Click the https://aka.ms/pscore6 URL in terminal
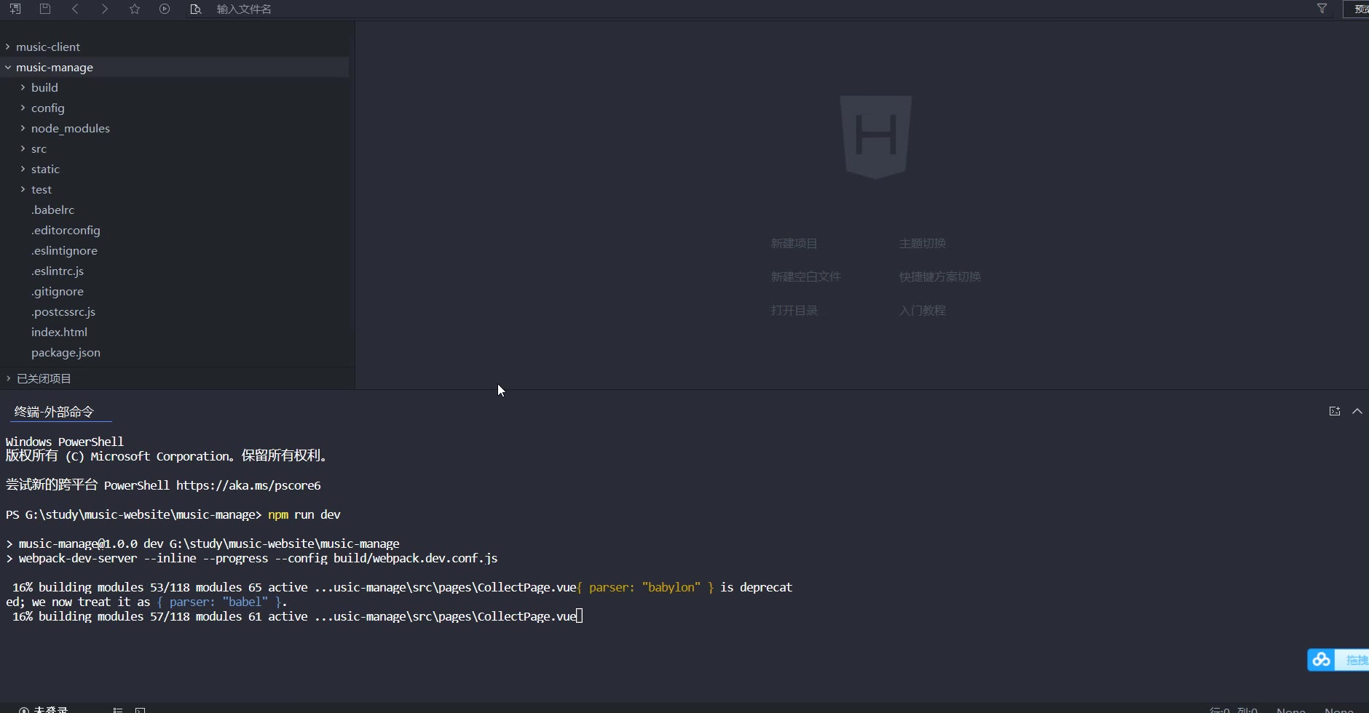Image resolution: width=1369 pixels, height=713 pixels. [x=248, y=485]
